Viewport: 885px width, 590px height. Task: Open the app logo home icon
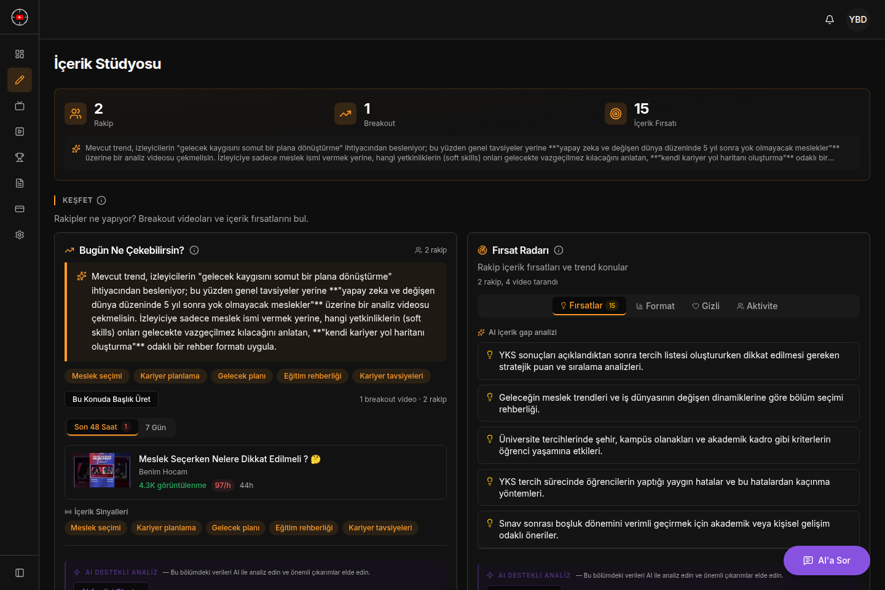(x=20, y=17)
